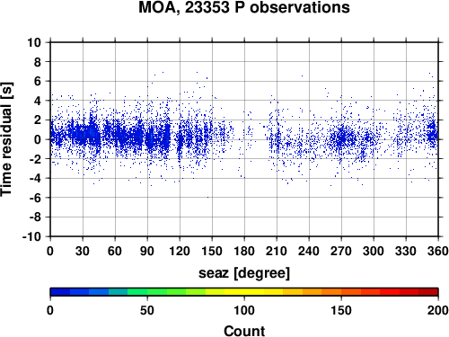Image resolution: width=449 pixels, height=337 pixels.
Task: Click the x-axis tick label 180
Action: [244, 251]
